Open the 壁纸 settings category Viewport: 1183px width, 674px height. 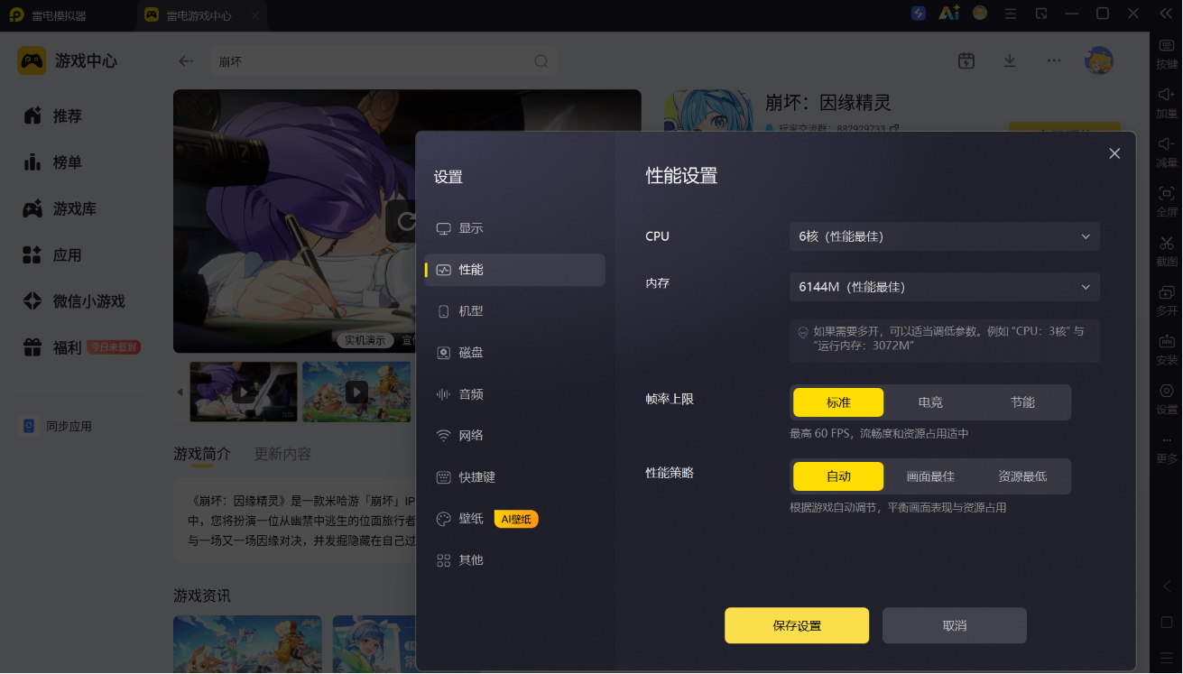point(514,519)
